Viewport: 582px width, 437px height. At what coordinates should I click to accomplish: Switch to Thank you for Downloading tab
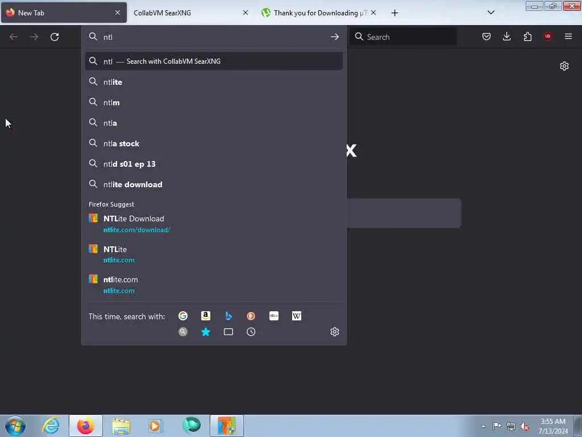[318, 13]
